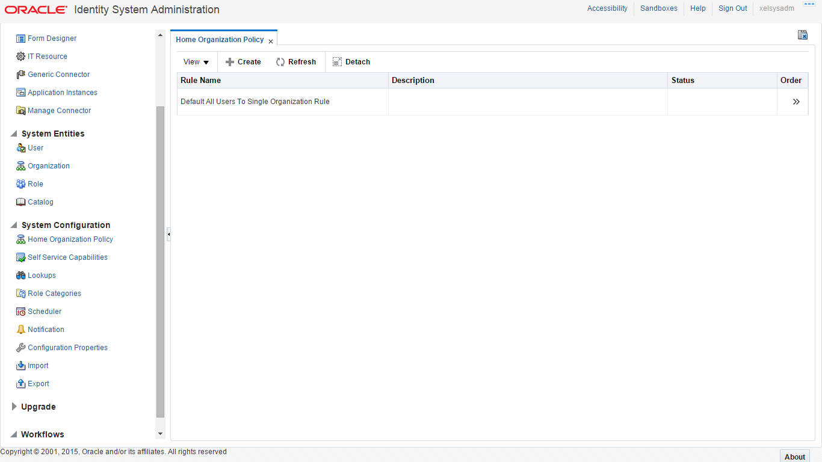Open the Lookups configuration
The image size is (822, 462).
point(41,275)
